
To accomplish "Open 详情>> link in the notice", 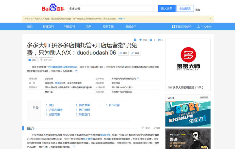I will coord(121,19).
